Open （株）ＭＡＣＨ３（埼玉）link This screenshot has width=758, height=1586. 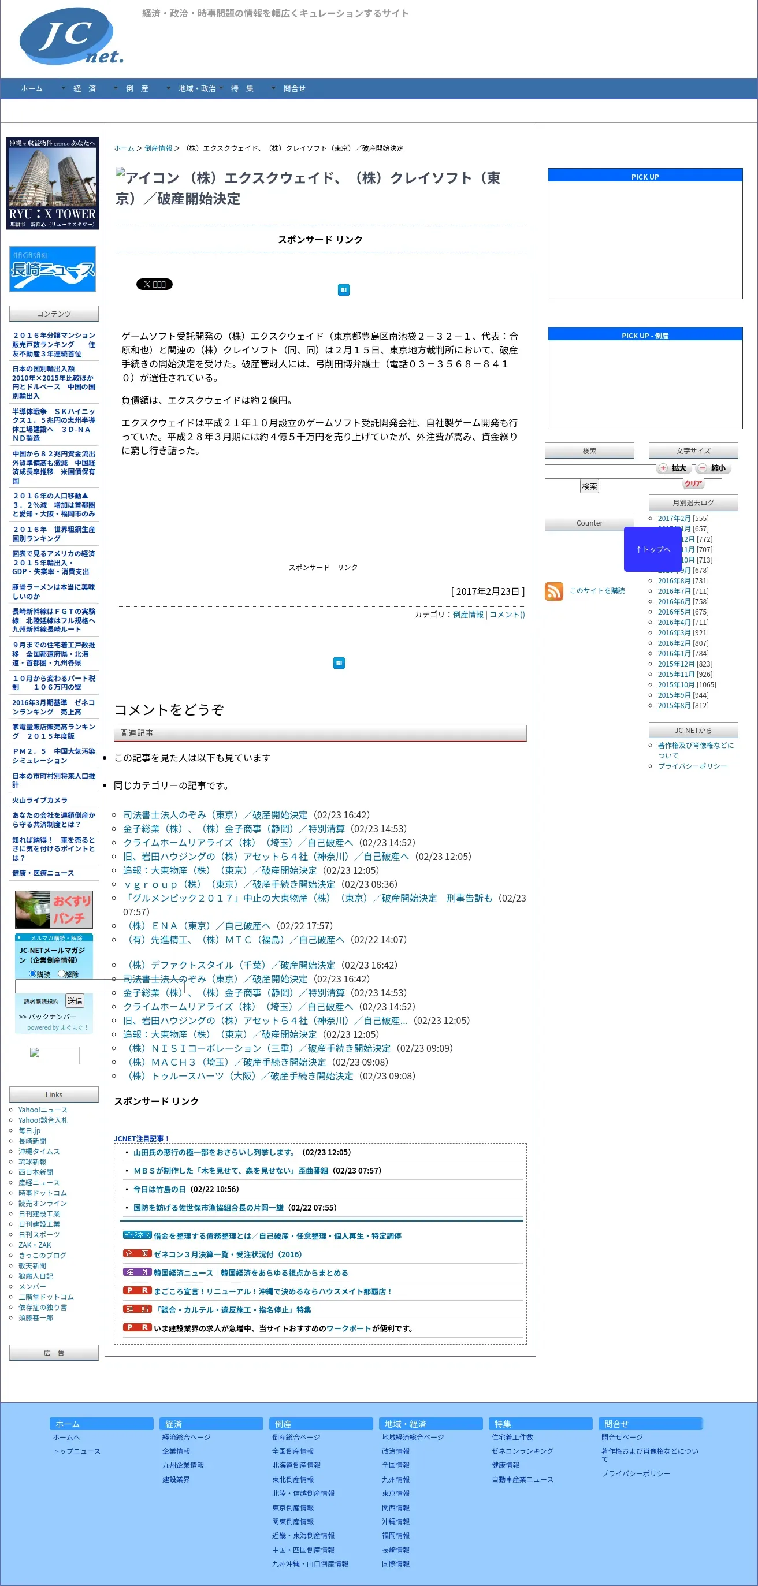[x=225, y=1062]
